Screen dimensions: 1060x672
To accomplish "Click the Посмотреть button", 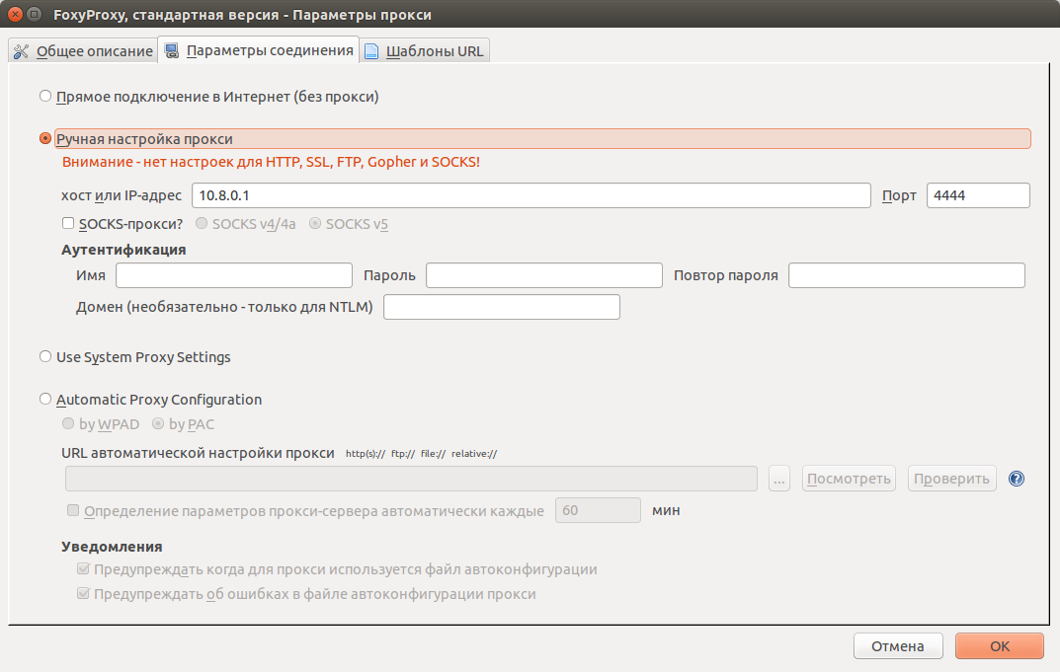I will tap(849, 479).
